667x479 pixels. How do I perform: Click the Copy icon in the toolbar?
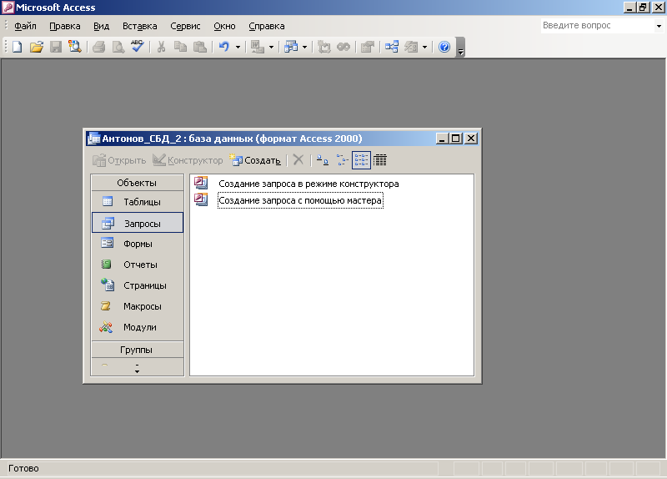180,47
